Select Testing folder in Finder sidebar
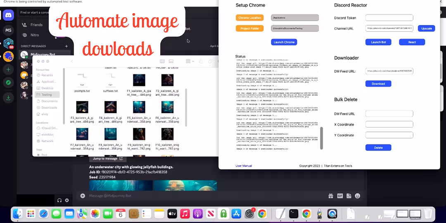 pos(47,95)
